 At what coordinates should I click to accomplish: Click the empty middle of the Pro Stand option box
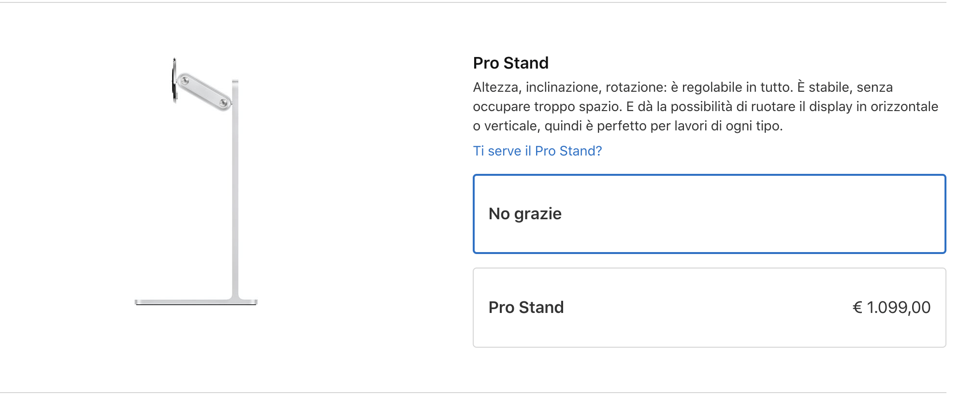(x=706, y=308)
